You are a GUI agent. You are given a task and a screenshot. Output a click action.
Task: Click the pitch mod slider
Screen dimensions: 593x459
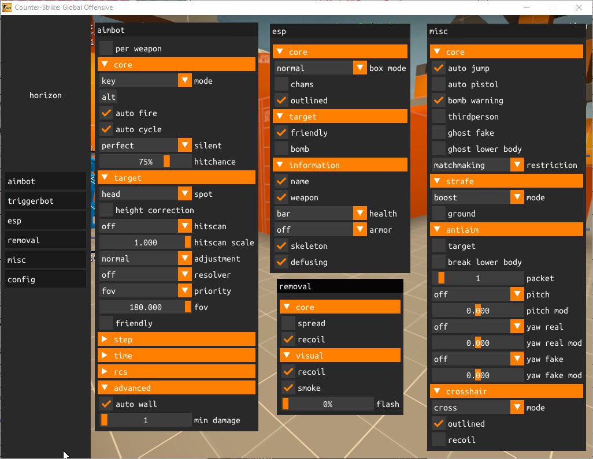478,311
